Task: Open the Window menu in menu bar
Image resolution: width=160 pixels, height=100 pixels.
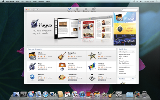Action: (41, 2)
